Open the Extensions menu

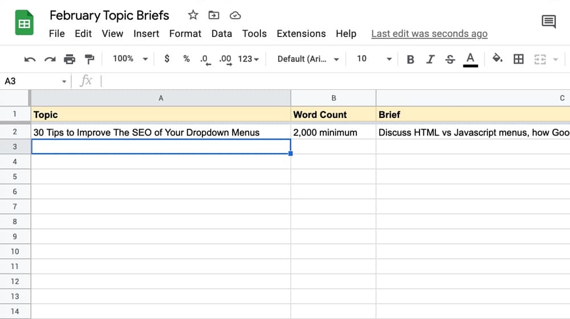pos(301,34)
